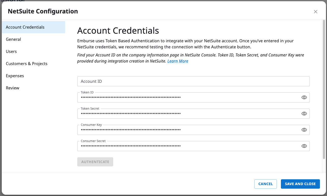Open the General section
The width and height of the screenshot is (327, 196).
pos(33,39)
